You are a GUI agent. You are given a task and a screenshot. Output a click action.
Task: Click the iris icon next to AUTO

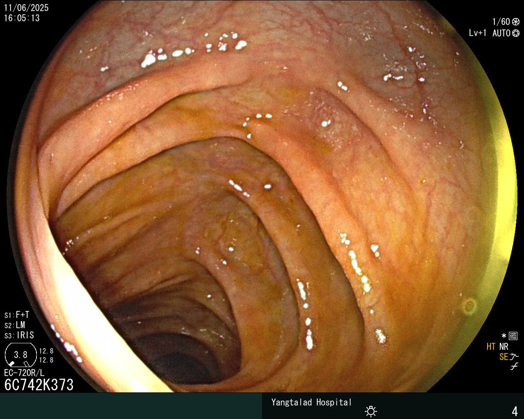(516, 33)
